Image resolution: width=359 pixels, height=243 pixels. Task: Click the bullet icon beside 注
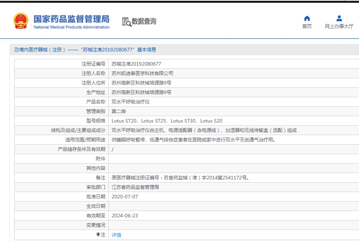[x=98, y=235]
